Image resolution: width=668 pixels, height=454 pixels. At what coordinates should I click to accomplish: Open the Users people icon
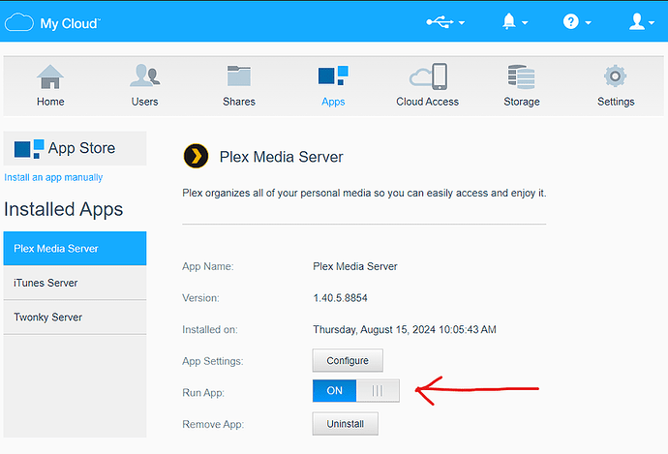(x=145, y=76)
